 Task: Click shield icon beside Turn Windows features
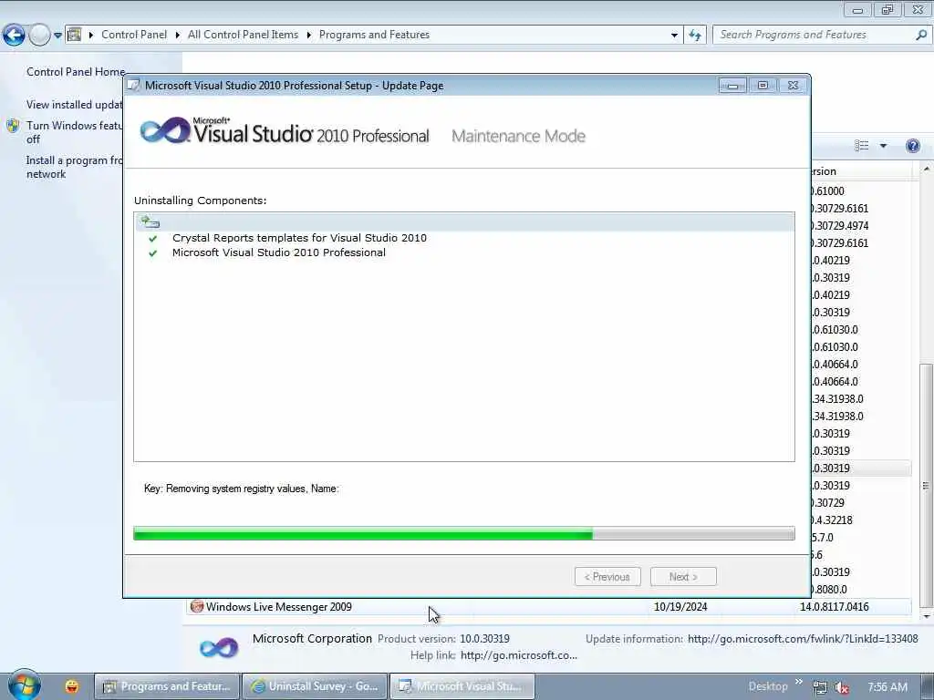pos(13,126)
